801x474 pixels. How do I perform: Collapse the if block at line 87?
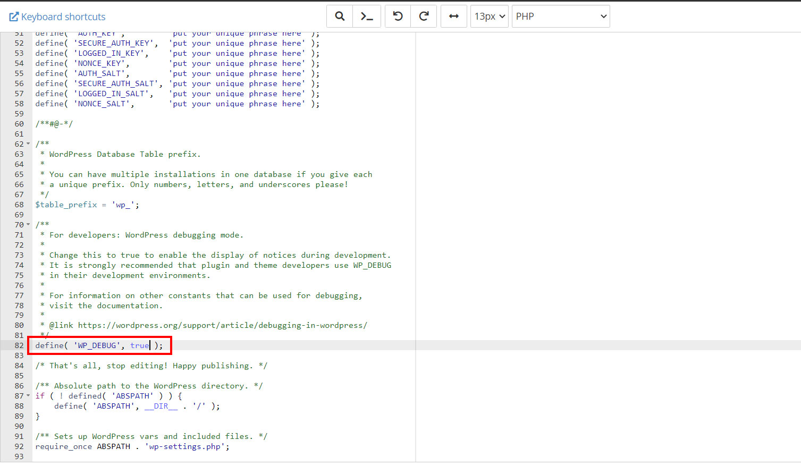[x=28, y=396]
